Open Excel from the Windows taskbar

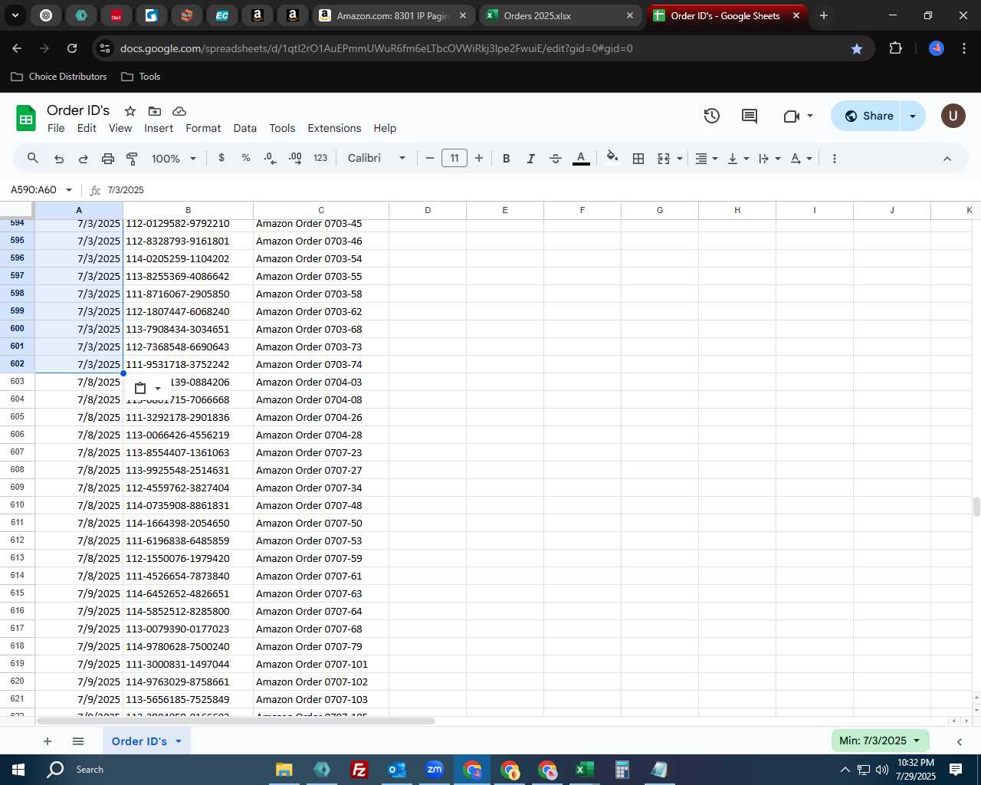(x=584, y=770)
